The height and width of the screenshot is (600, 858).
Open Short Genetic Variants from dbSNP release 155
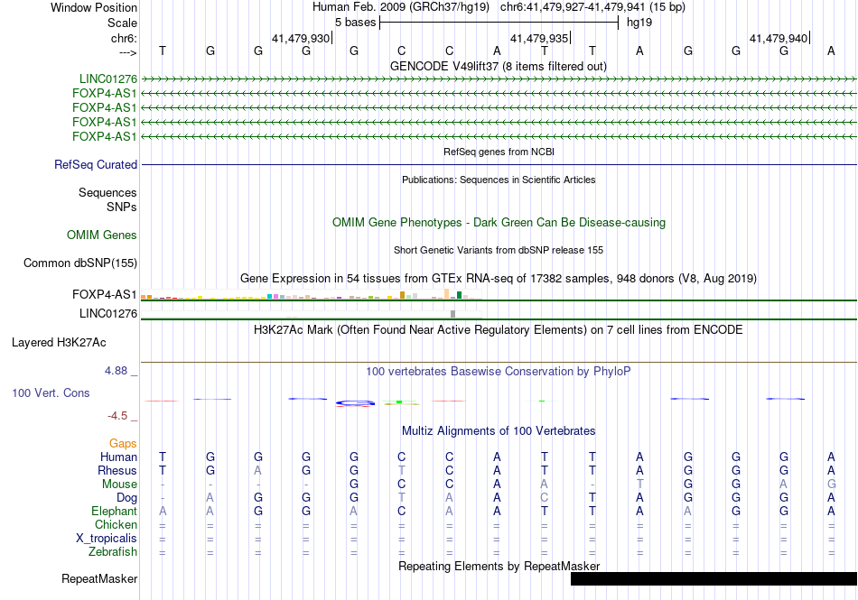pos(499,250)
